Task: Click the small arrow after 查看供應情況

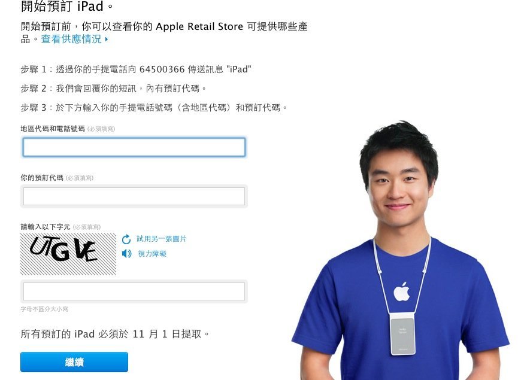Action: point(107,39)
